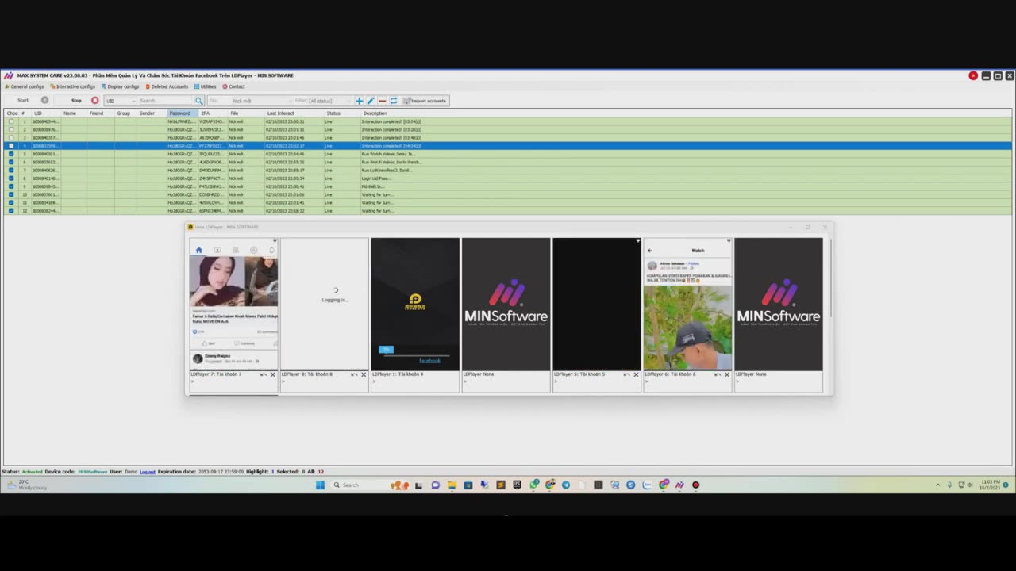Image resolution: width=1016 pixels, height=571 pixels.
Task: Click the Log out link in status bar
Action: (148, 472)
